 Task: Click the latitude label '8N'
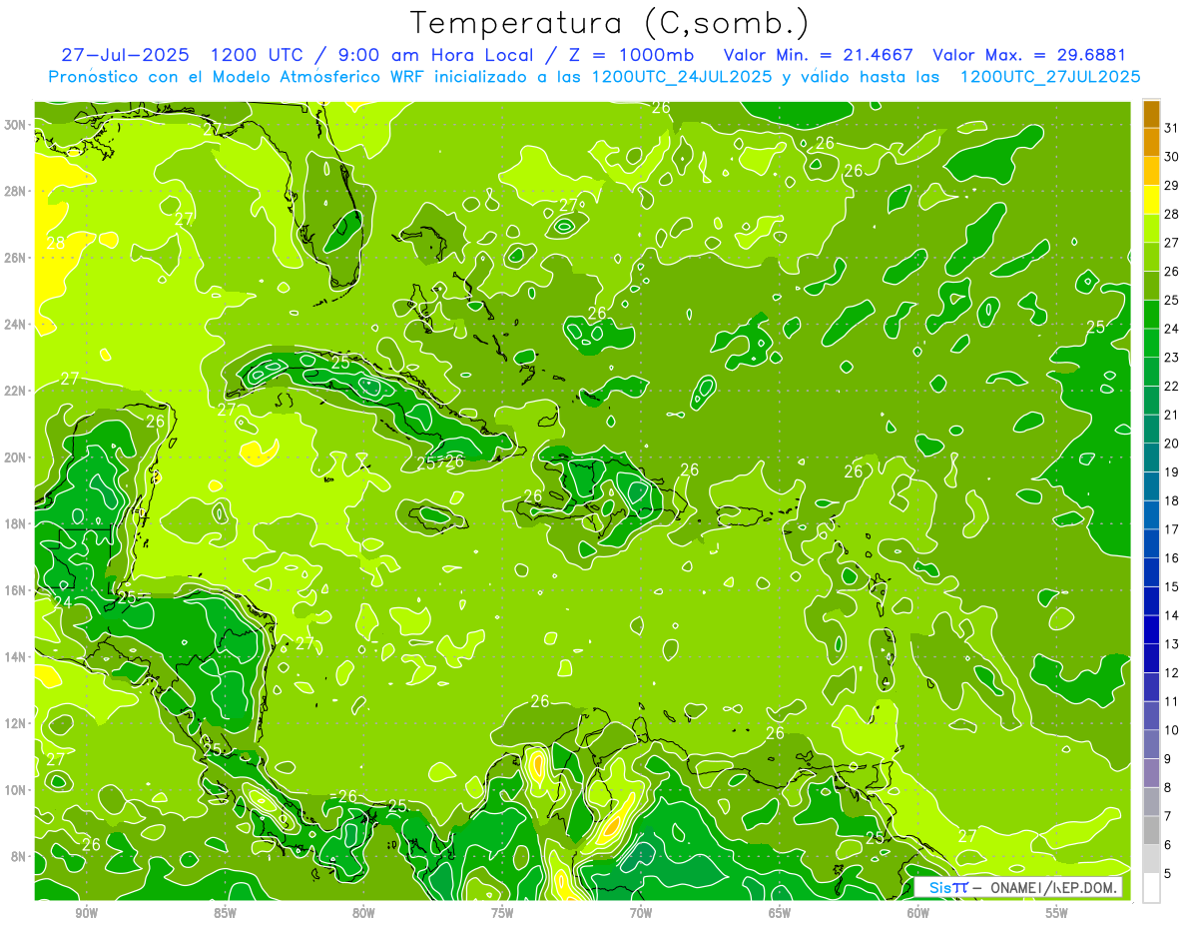(x=19, y=856)
